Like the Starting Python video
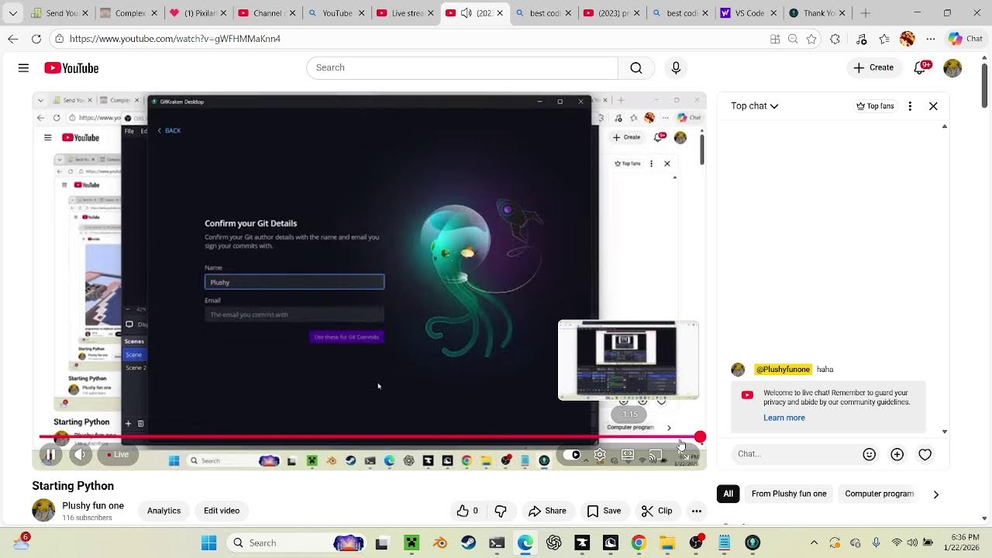Viewport: 992px width, 558px height. [467, 511]
